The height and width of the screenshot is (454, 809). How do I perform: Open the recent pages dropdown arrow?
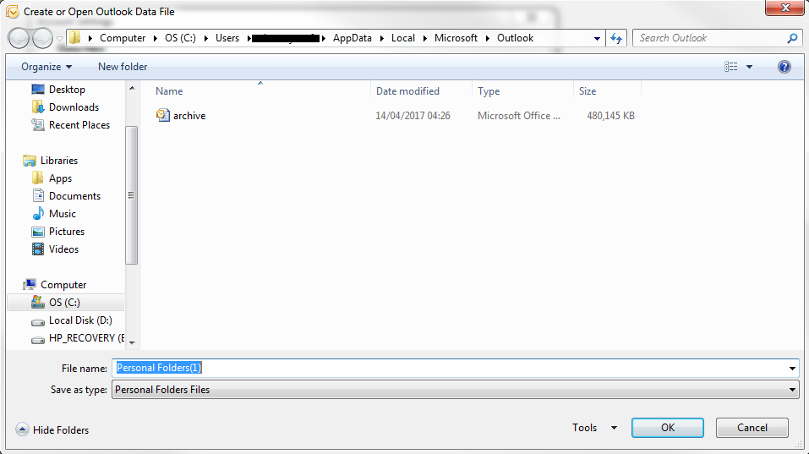[59, 39]
